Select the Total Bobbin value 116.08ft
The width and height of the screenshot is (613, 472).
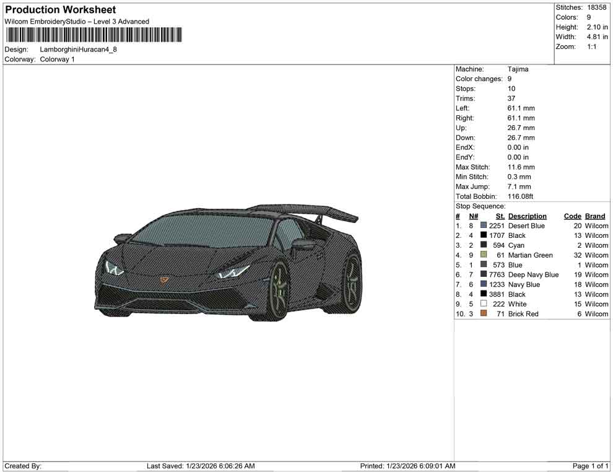click(521, 196)
